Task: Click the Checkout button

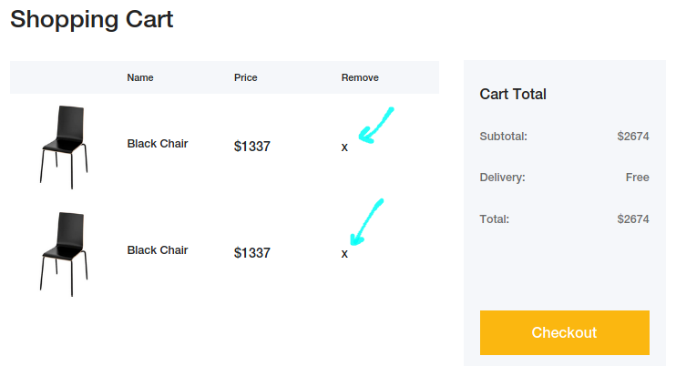Action: (x=564, y=332)
